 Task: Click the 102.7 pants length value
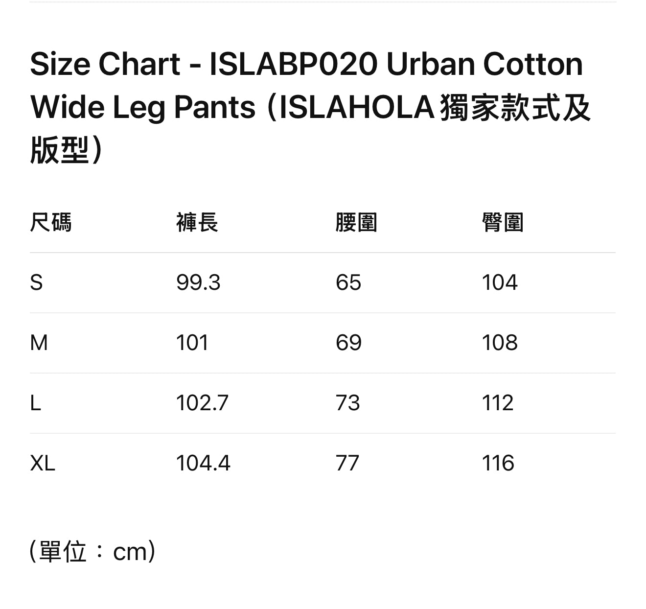coord(202,403)
